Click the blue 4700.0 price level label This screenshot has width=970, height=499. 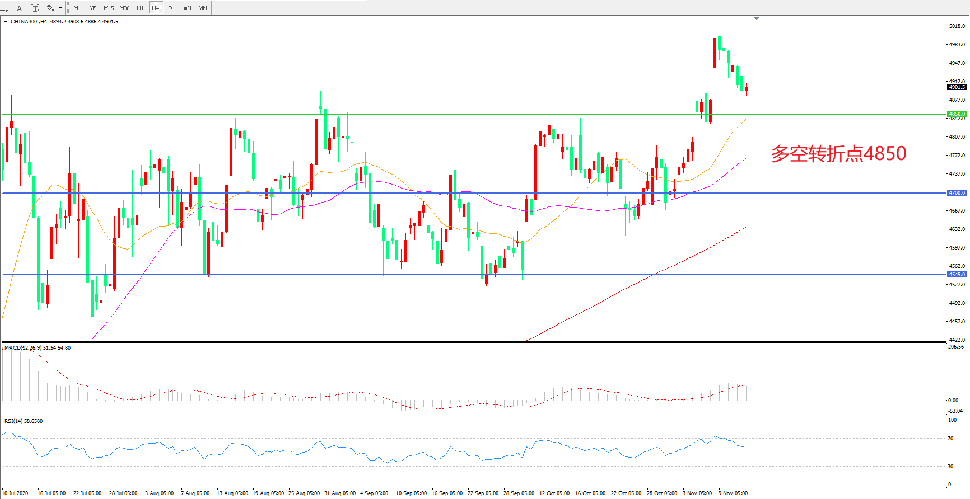click(957, 193)
